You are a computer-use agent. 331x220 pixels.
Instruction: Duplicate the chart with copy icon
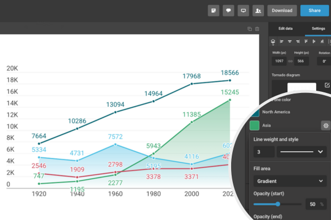point(249,29)
